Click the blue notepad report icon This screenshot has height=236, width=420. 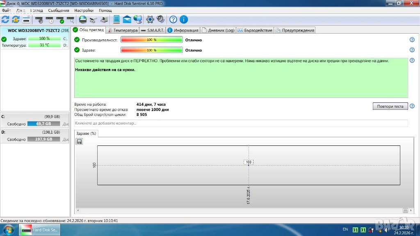(116, 19)
